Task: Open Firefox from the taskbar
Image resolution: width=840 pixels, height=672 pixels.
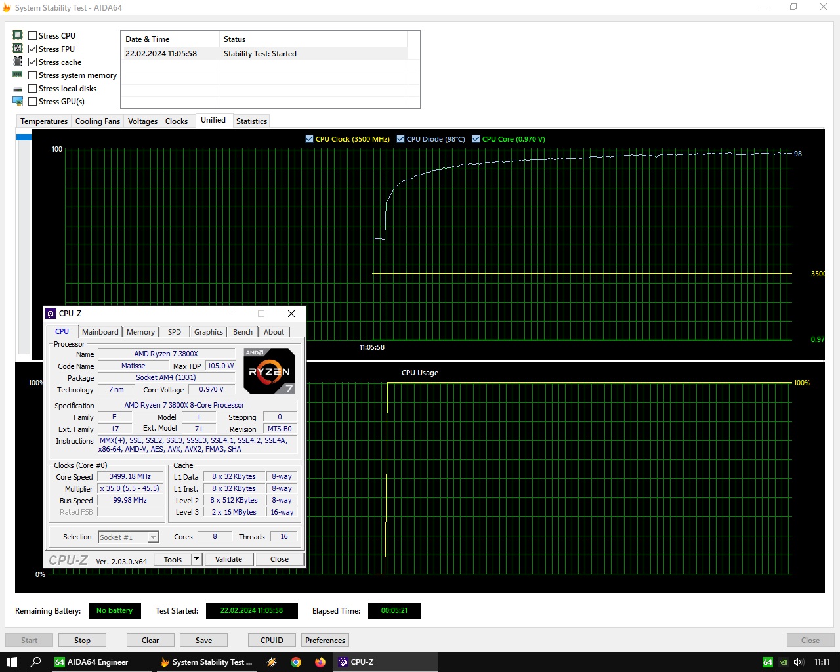Action: tap(320, 662)
